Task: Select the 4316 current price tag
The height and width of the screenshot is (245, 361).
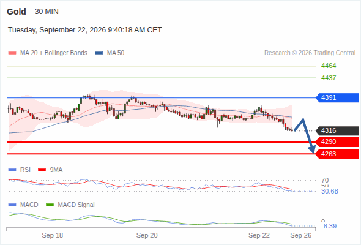Action: [x=337, y=130]
